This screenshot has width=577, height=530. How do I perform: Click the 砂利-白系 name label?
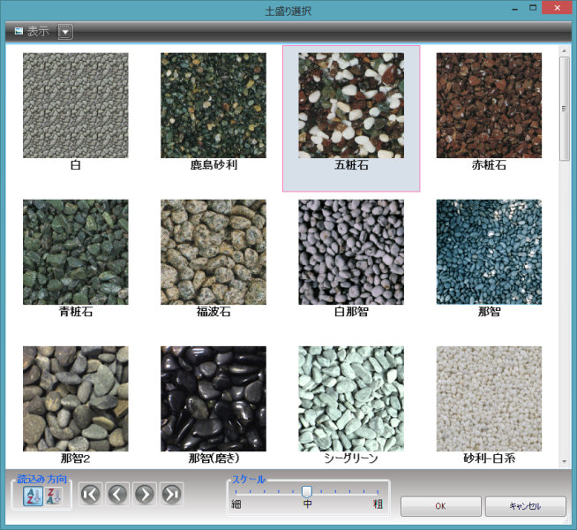[x=489, y=458]
